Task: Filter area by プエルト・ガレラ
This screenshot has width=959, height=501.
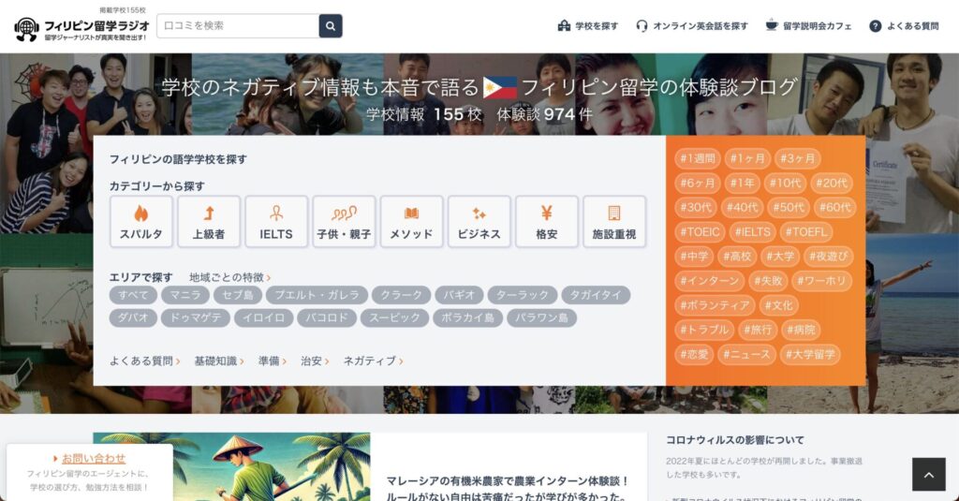Action: click(x=317, y=295)
